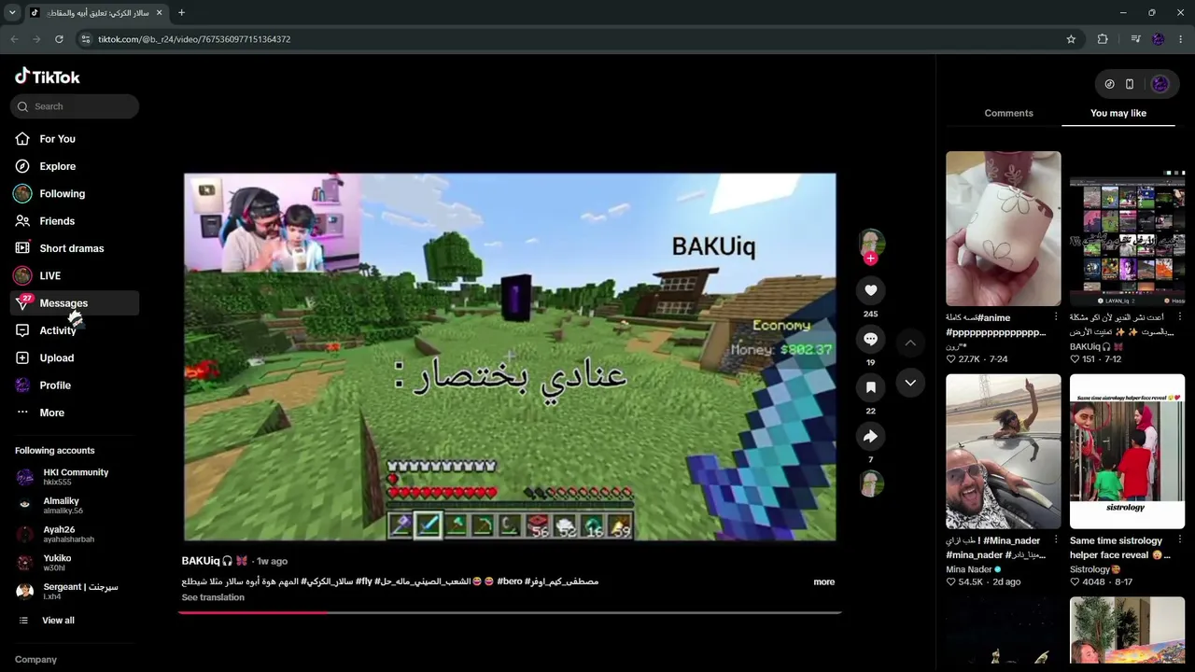Click the TikTok search field
The image size is (1195, 672).
point(75,106)
